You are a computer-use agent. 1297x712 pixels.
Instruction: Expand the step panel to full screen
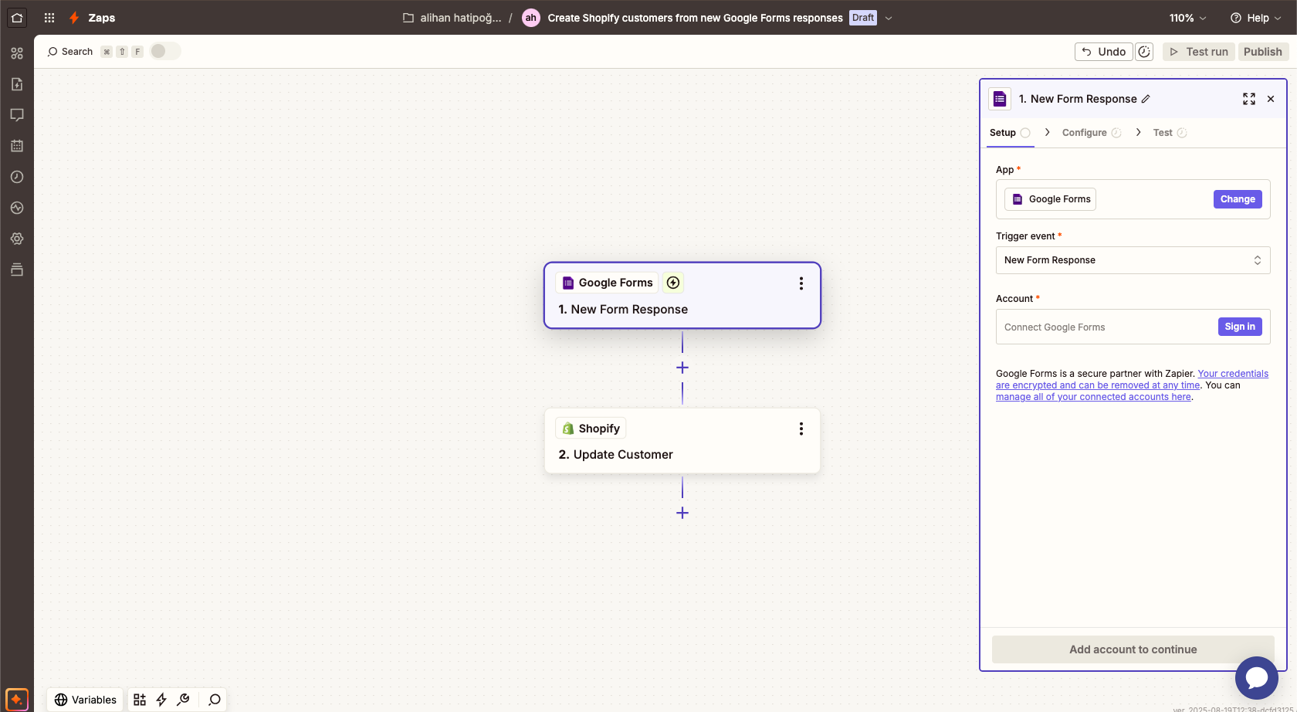click(x=1248, y=99)
